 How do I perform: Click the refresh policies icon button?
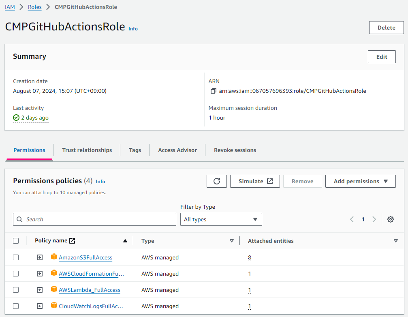(x=217, y=181)
